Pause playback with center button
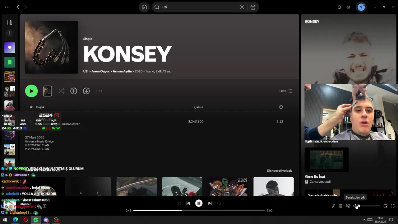 pyautogui.click(x=199, y=203)
